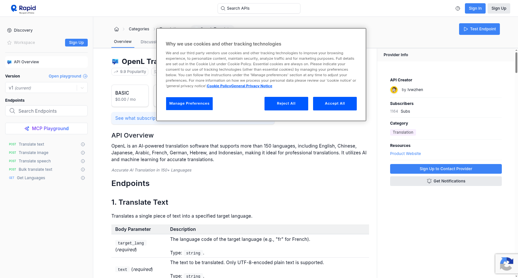The height and width of the screenshot is (278, 518).
Task: Open Discovery from the compass icon
Action: point(9,30)
